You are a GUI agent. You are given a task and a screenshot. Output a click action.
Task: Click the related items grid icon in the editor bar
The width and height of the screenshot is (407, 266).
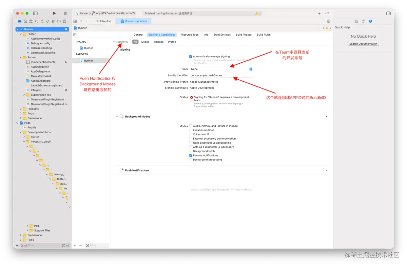tap(75, 21)
